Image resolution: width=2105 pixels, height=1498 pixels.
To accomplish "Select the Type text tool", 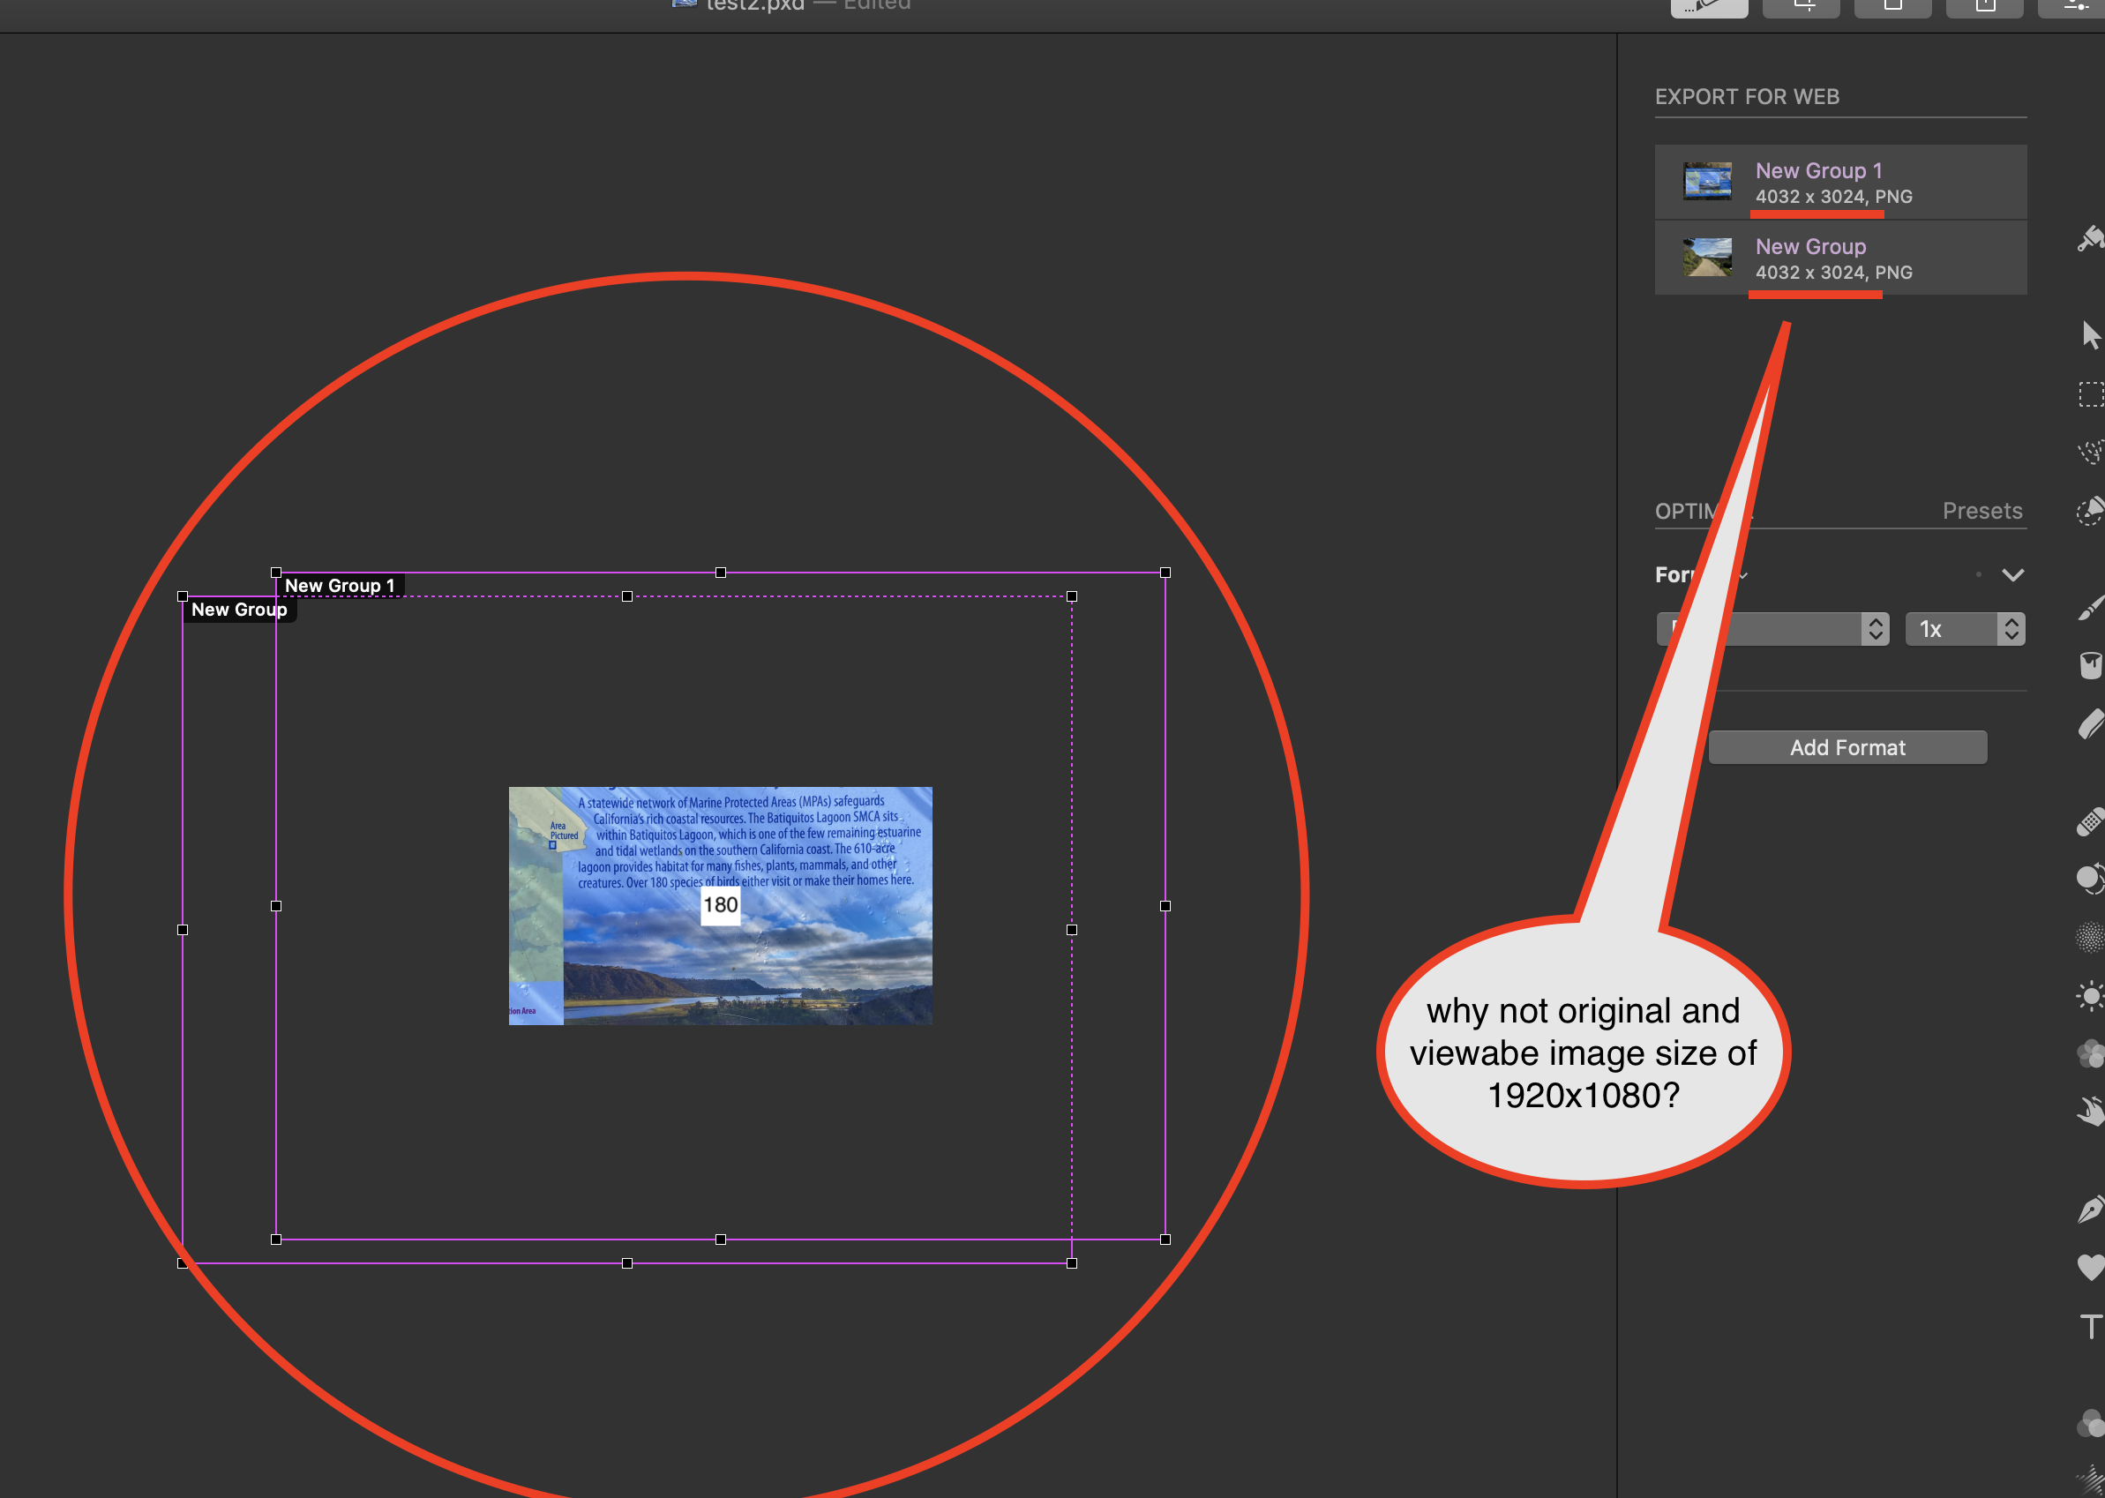I will click(2091, 1327).
